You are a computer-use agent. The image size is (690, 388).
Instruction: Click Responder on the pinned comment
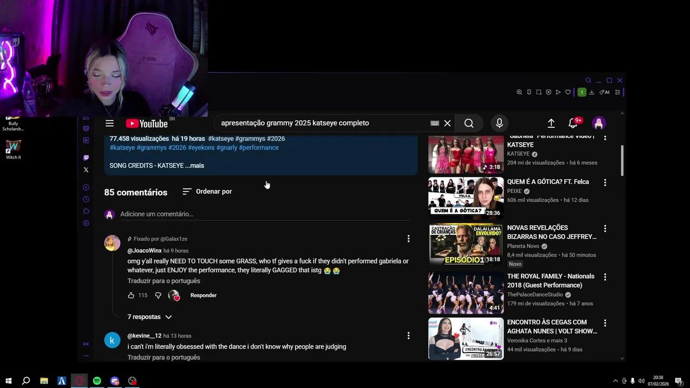tap(203, 295)
